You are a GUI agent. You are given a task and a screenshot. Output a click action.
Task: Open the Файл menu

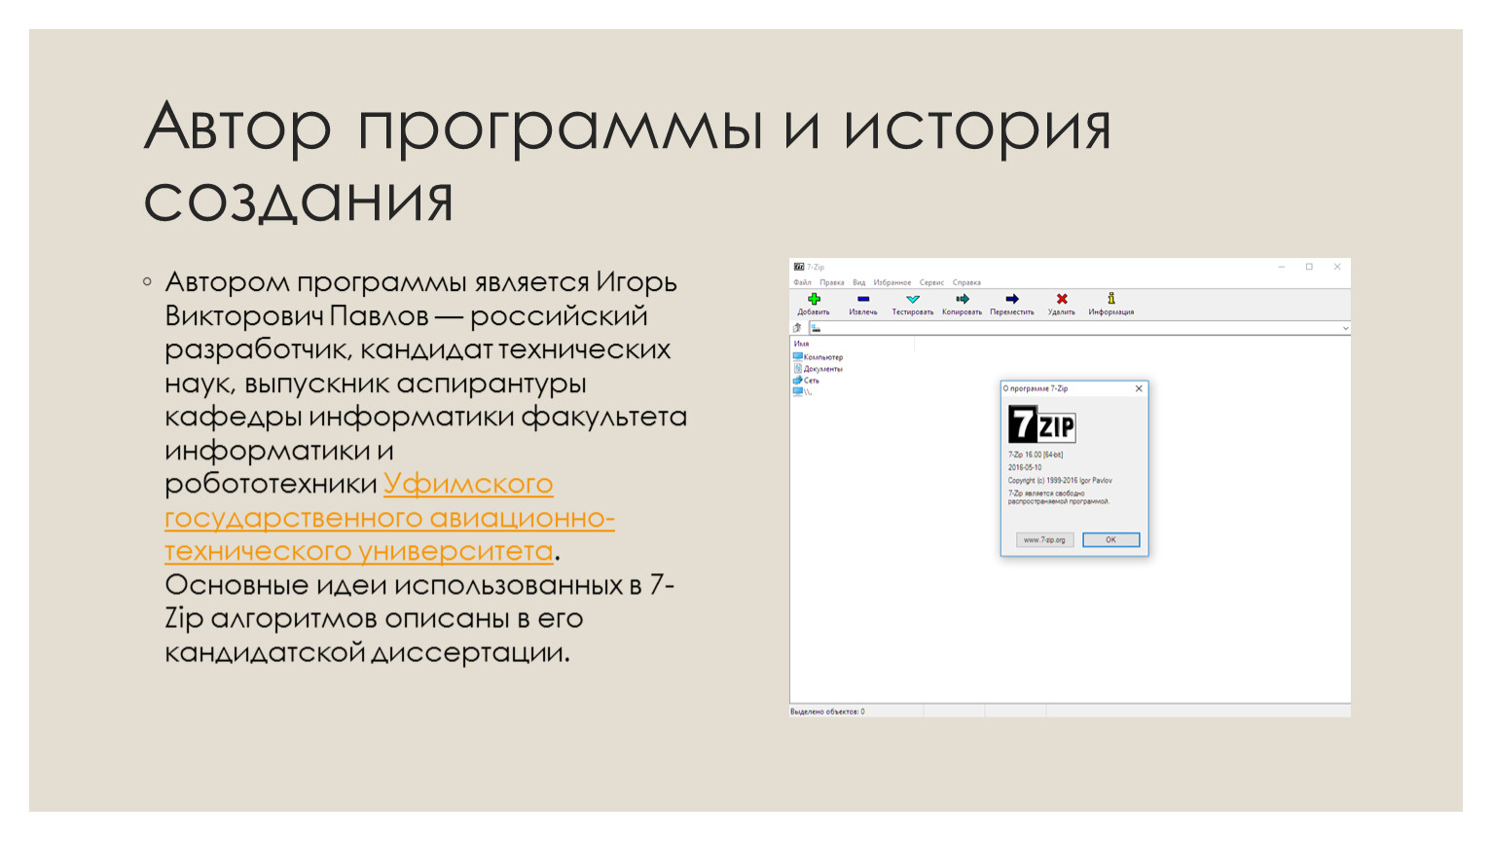pyautogui.click(x=802, y=282)
